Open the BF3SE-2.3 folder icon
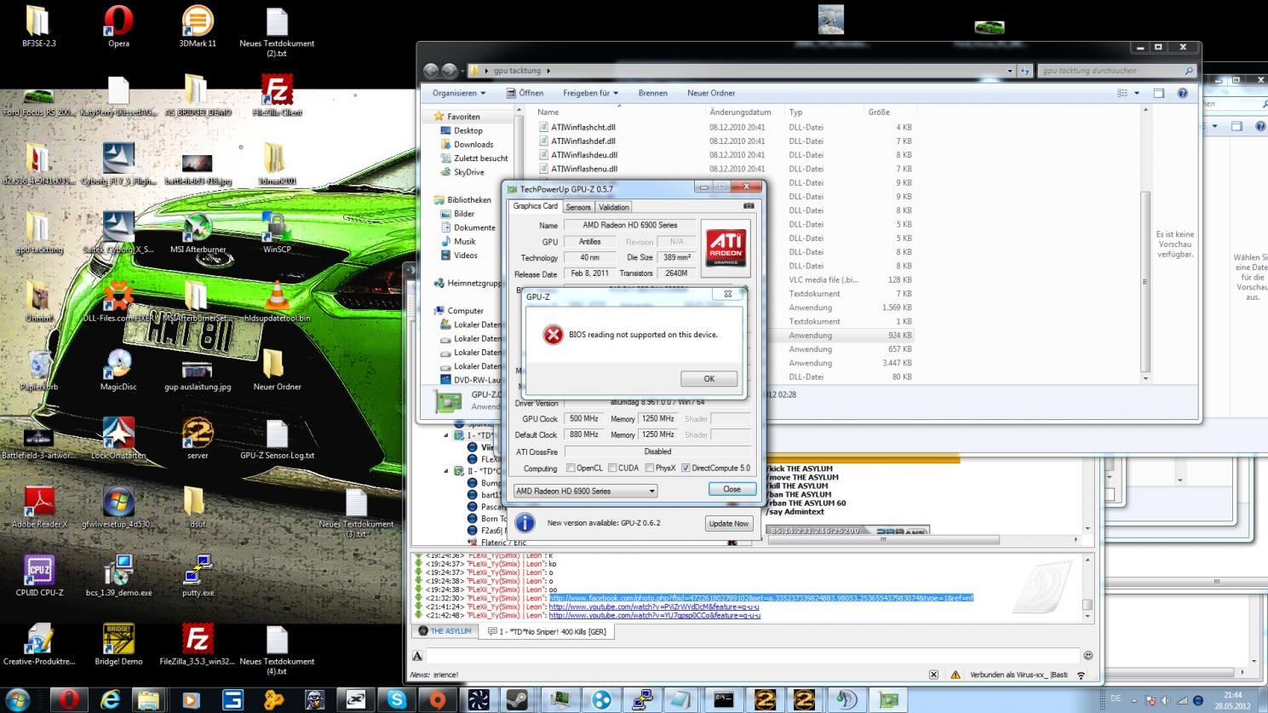Image resolution: width=1268 pixels, height=713 pixels. (39, 26)
